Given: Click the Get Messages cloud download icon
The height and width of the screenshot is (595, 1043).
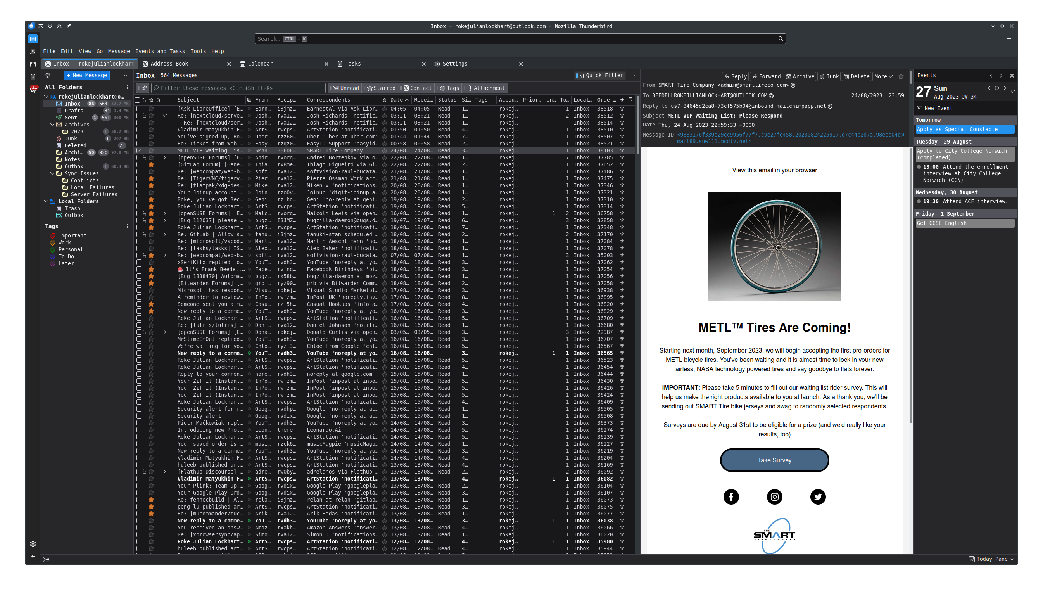Looking at the screenshot, I should (47, 76).
